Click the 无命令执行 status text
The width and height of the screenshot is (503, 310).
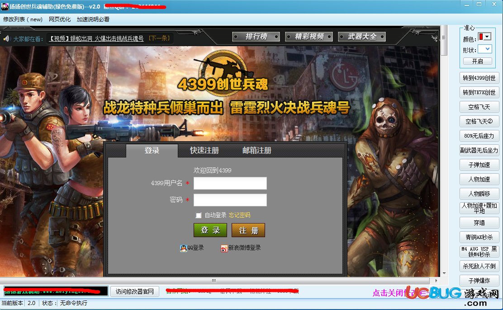73,303
